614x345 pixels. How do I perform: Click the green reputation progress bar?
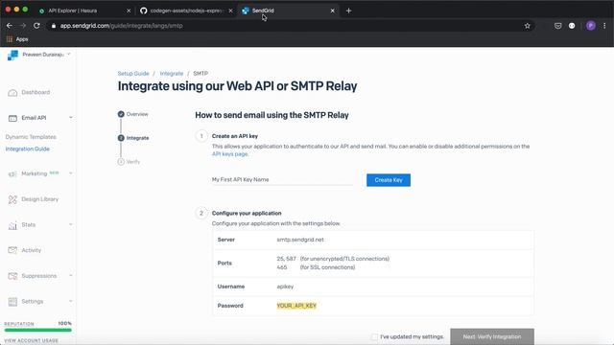(38, 330)
